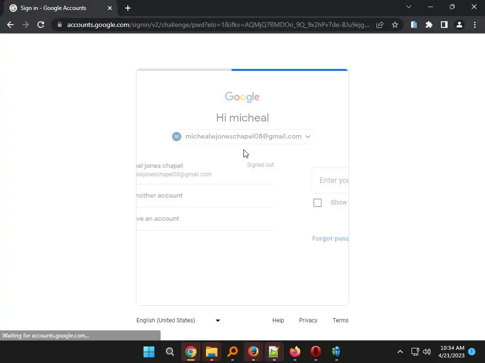The image size is (485, 363).
Task: Open the Extensions puzzle menu
Action: (x=429, y=25)
